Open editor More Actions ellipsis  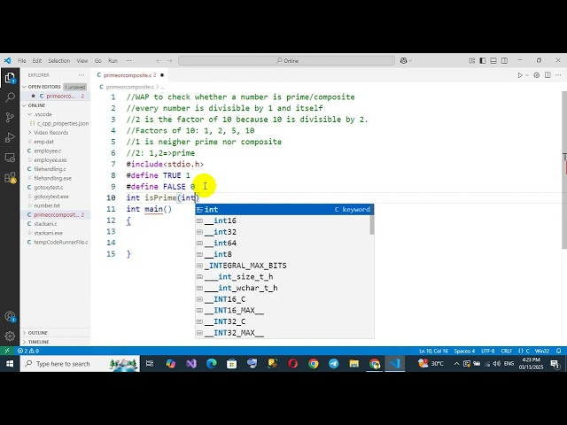(x=558, y=75)
